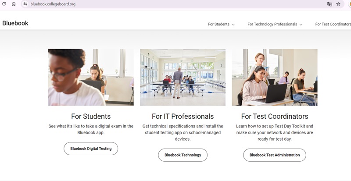The width and height of the screenshot is (351, 181).
Task: Click the translate page icon
Action: 329,4
